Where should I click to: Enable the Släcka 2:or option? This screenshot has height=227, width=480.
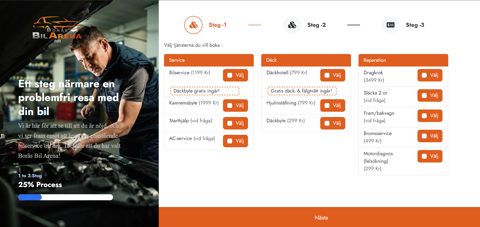pos(429,95)
